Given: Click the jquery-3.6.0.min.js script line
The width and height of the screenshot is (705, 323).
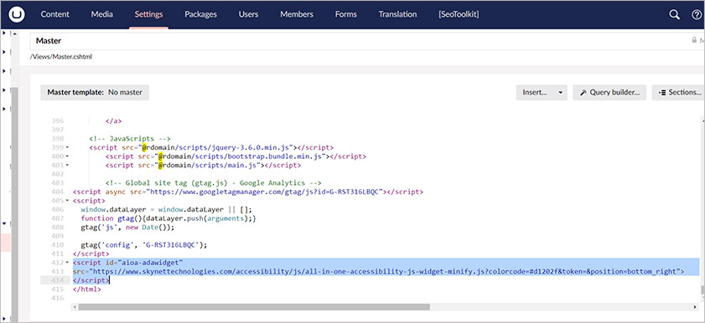Looking at the screenshot, I should (211, 147).
